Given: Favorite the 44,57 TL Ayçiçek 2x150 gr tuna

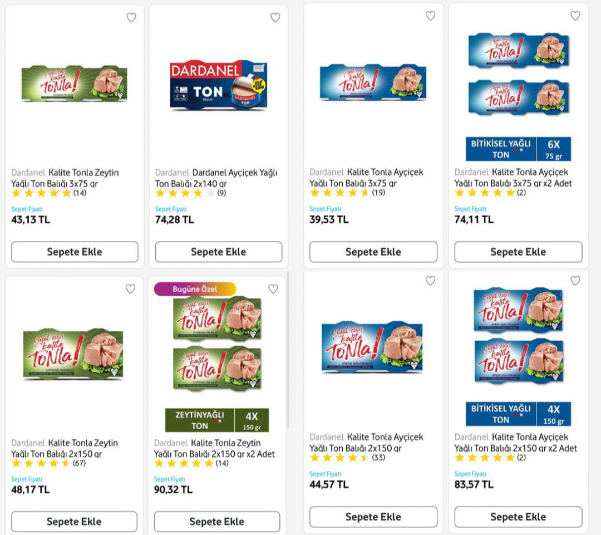Looking at the screenshot, I should tap(430, 281).
